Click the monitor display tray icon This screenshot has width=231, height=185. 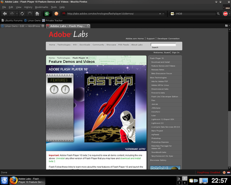(204, 181)
